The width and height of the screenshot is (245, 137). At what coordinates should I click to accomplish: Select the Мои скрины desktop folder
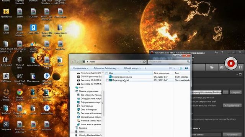coord(33,78)
